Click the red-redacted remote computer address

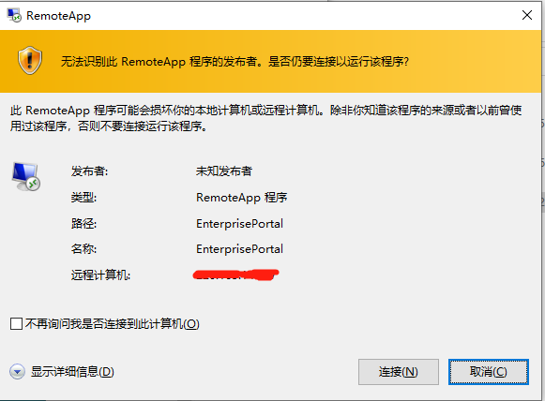coord(235,275)
